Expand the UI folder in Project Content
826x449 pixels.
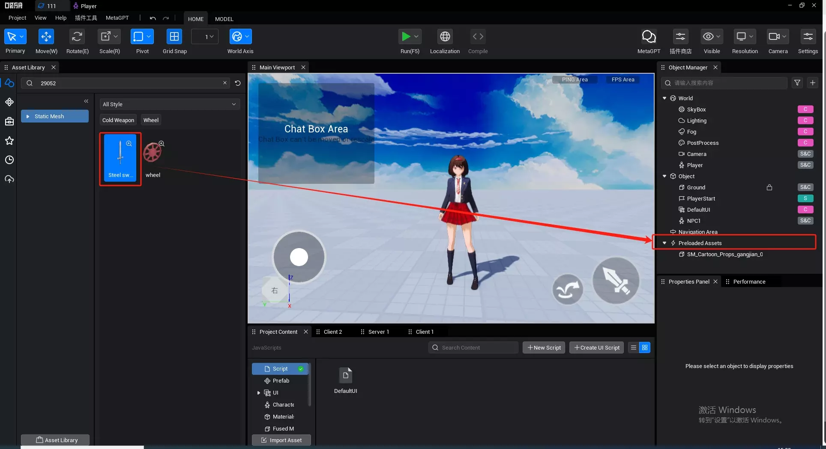click(x=258, y=392)
